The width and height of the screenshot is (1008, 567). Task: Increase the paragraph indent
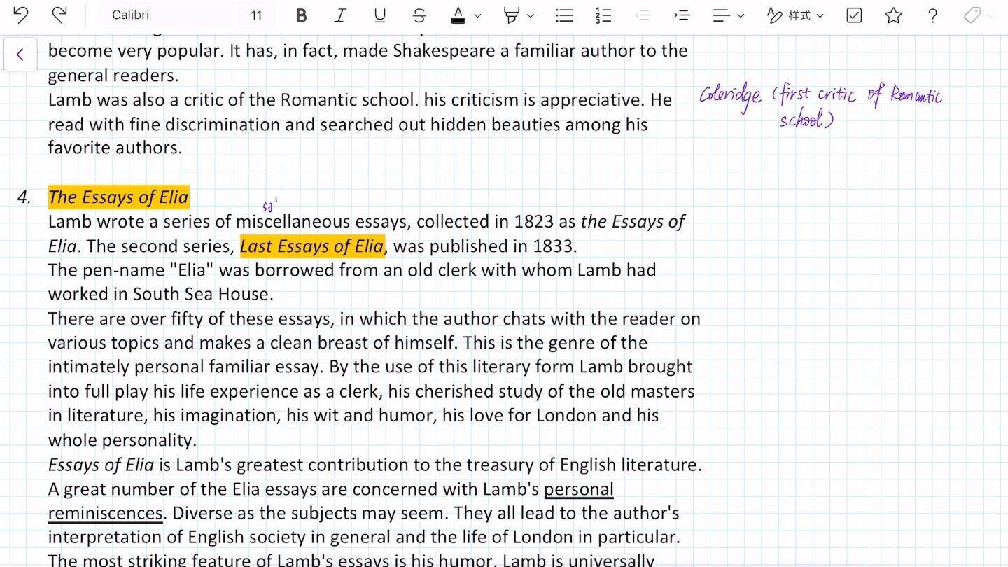coord(682,15)
